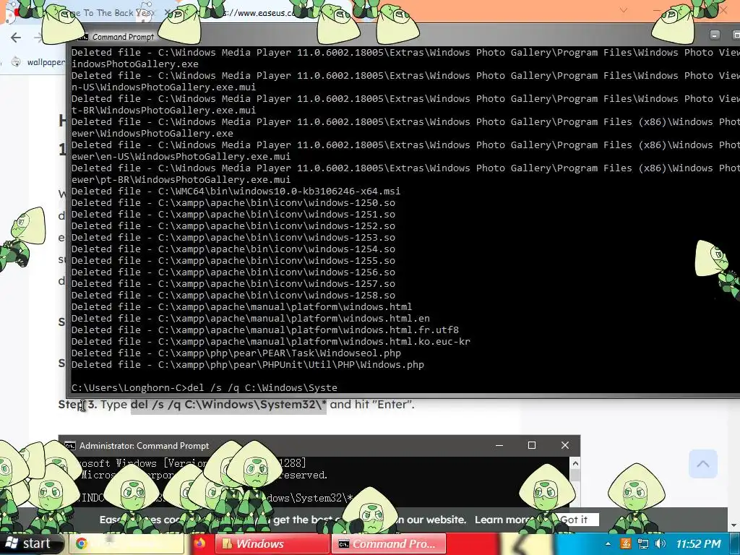740x555 pixels.
Task: Click the orange Java tray icon
Action: (x=626, y=543)
